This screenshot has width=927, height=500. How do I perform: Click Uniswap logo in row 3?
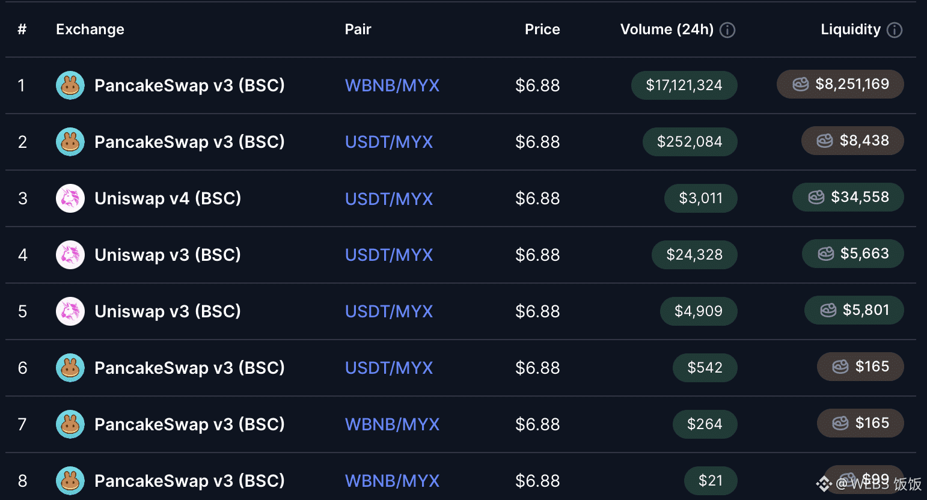tap(70, 198)
